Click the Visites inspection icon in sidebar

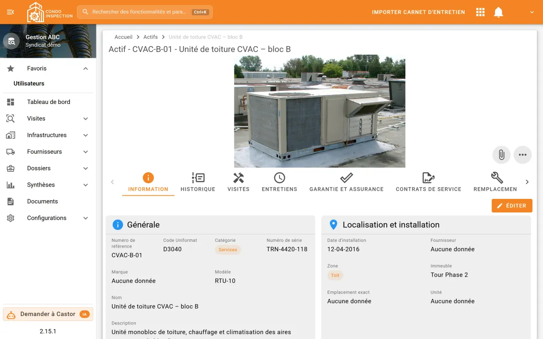point(10,118)
